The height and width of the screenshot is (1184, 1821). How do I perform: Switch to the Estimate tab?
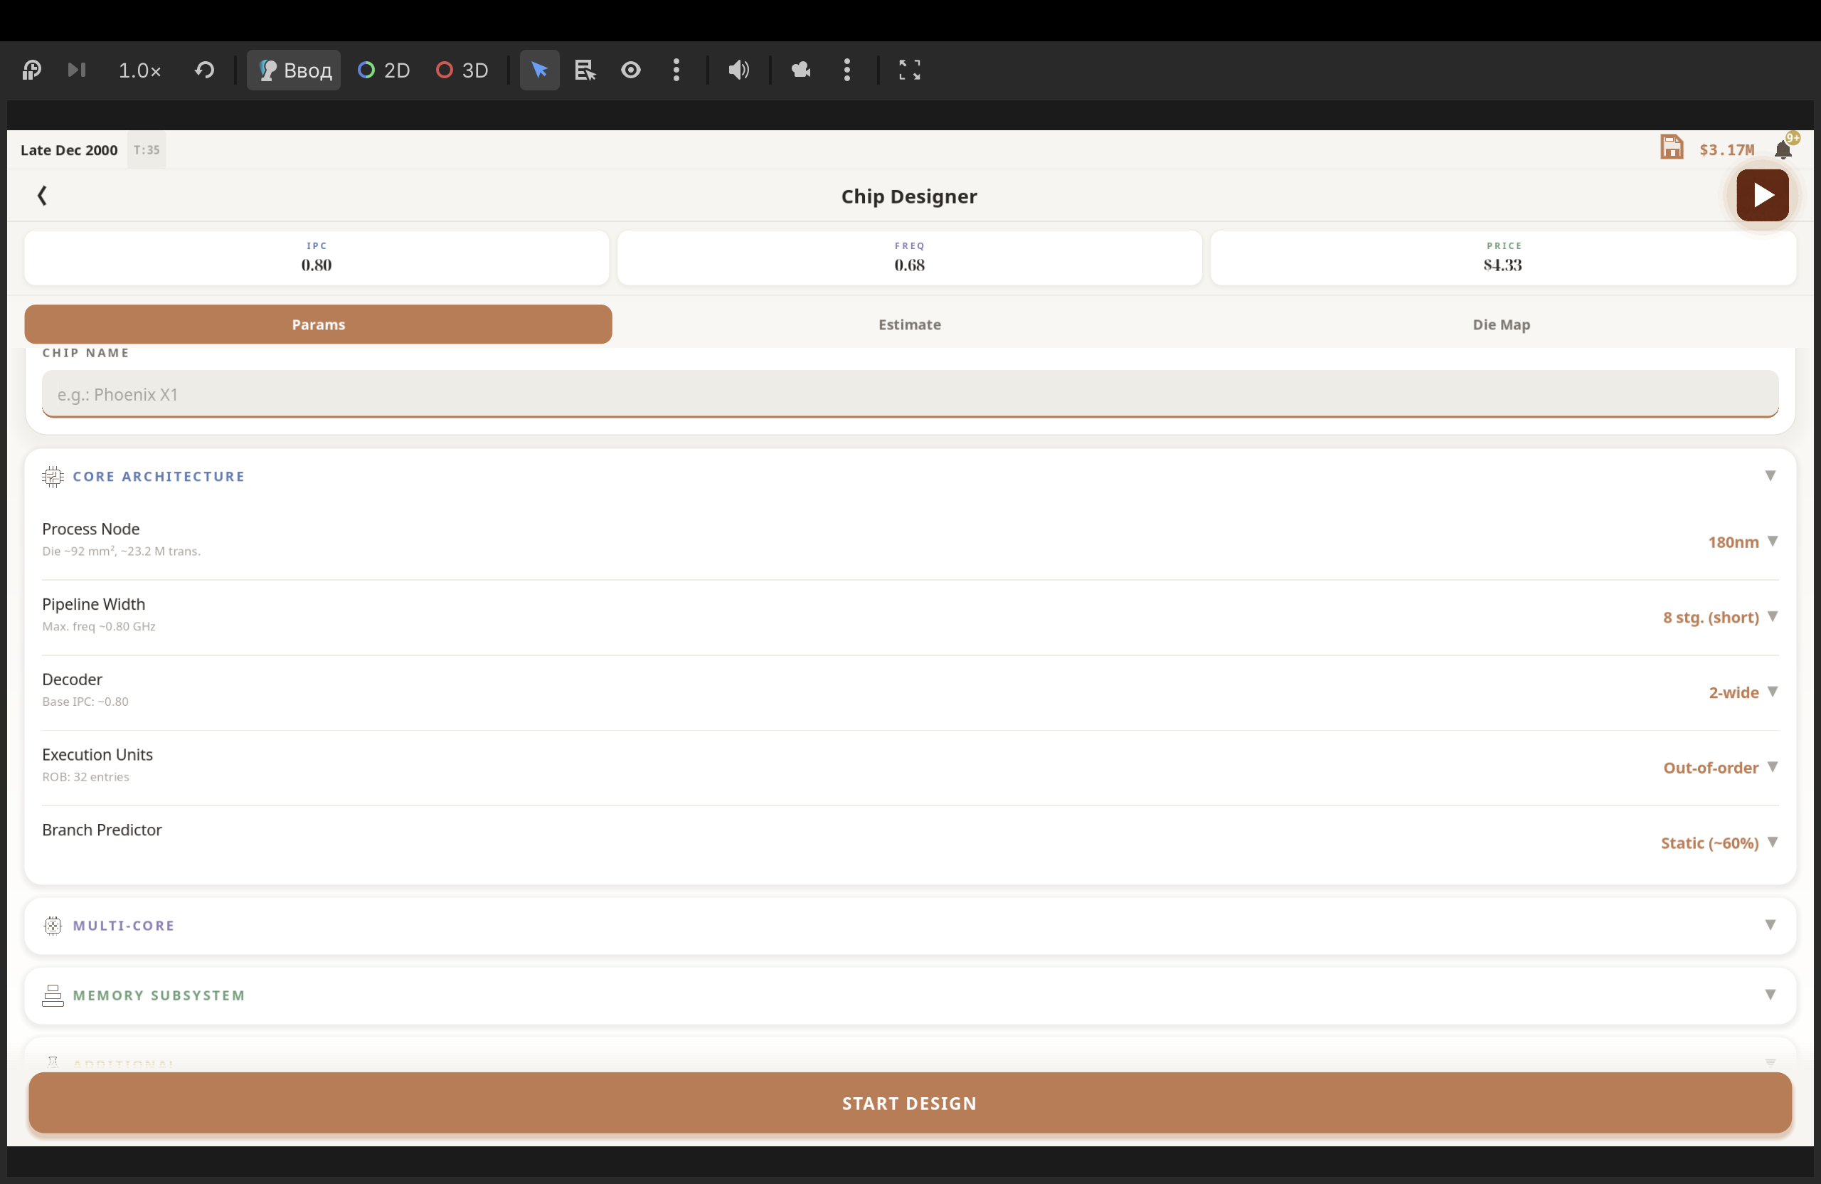click(x=909, y=324)
